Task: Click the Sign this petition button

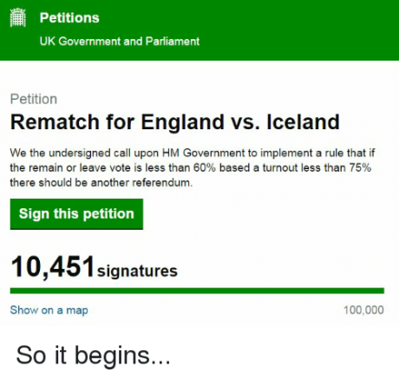Action: pos(76,214)
